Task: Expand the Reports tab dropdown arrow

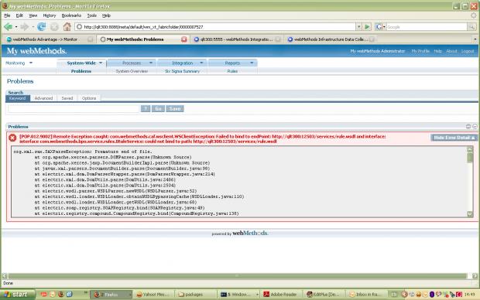Action: [x=252, y=63]
